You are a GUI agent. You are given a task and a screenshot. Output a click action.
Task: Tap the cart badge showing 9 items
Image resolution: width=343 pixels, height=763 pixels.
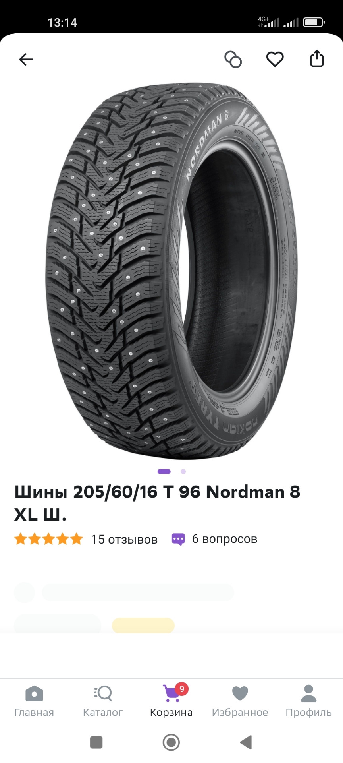click(181, 689)
